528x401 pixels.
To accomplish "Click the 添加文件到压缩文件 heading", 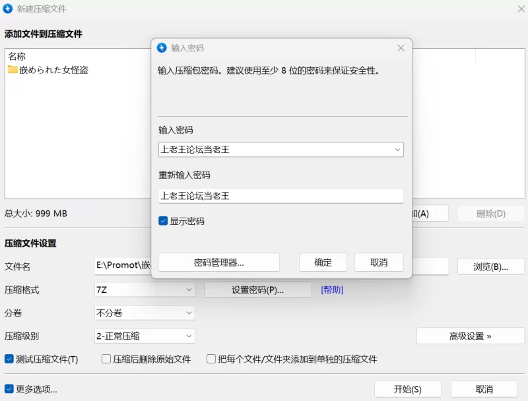I will 43,34.
